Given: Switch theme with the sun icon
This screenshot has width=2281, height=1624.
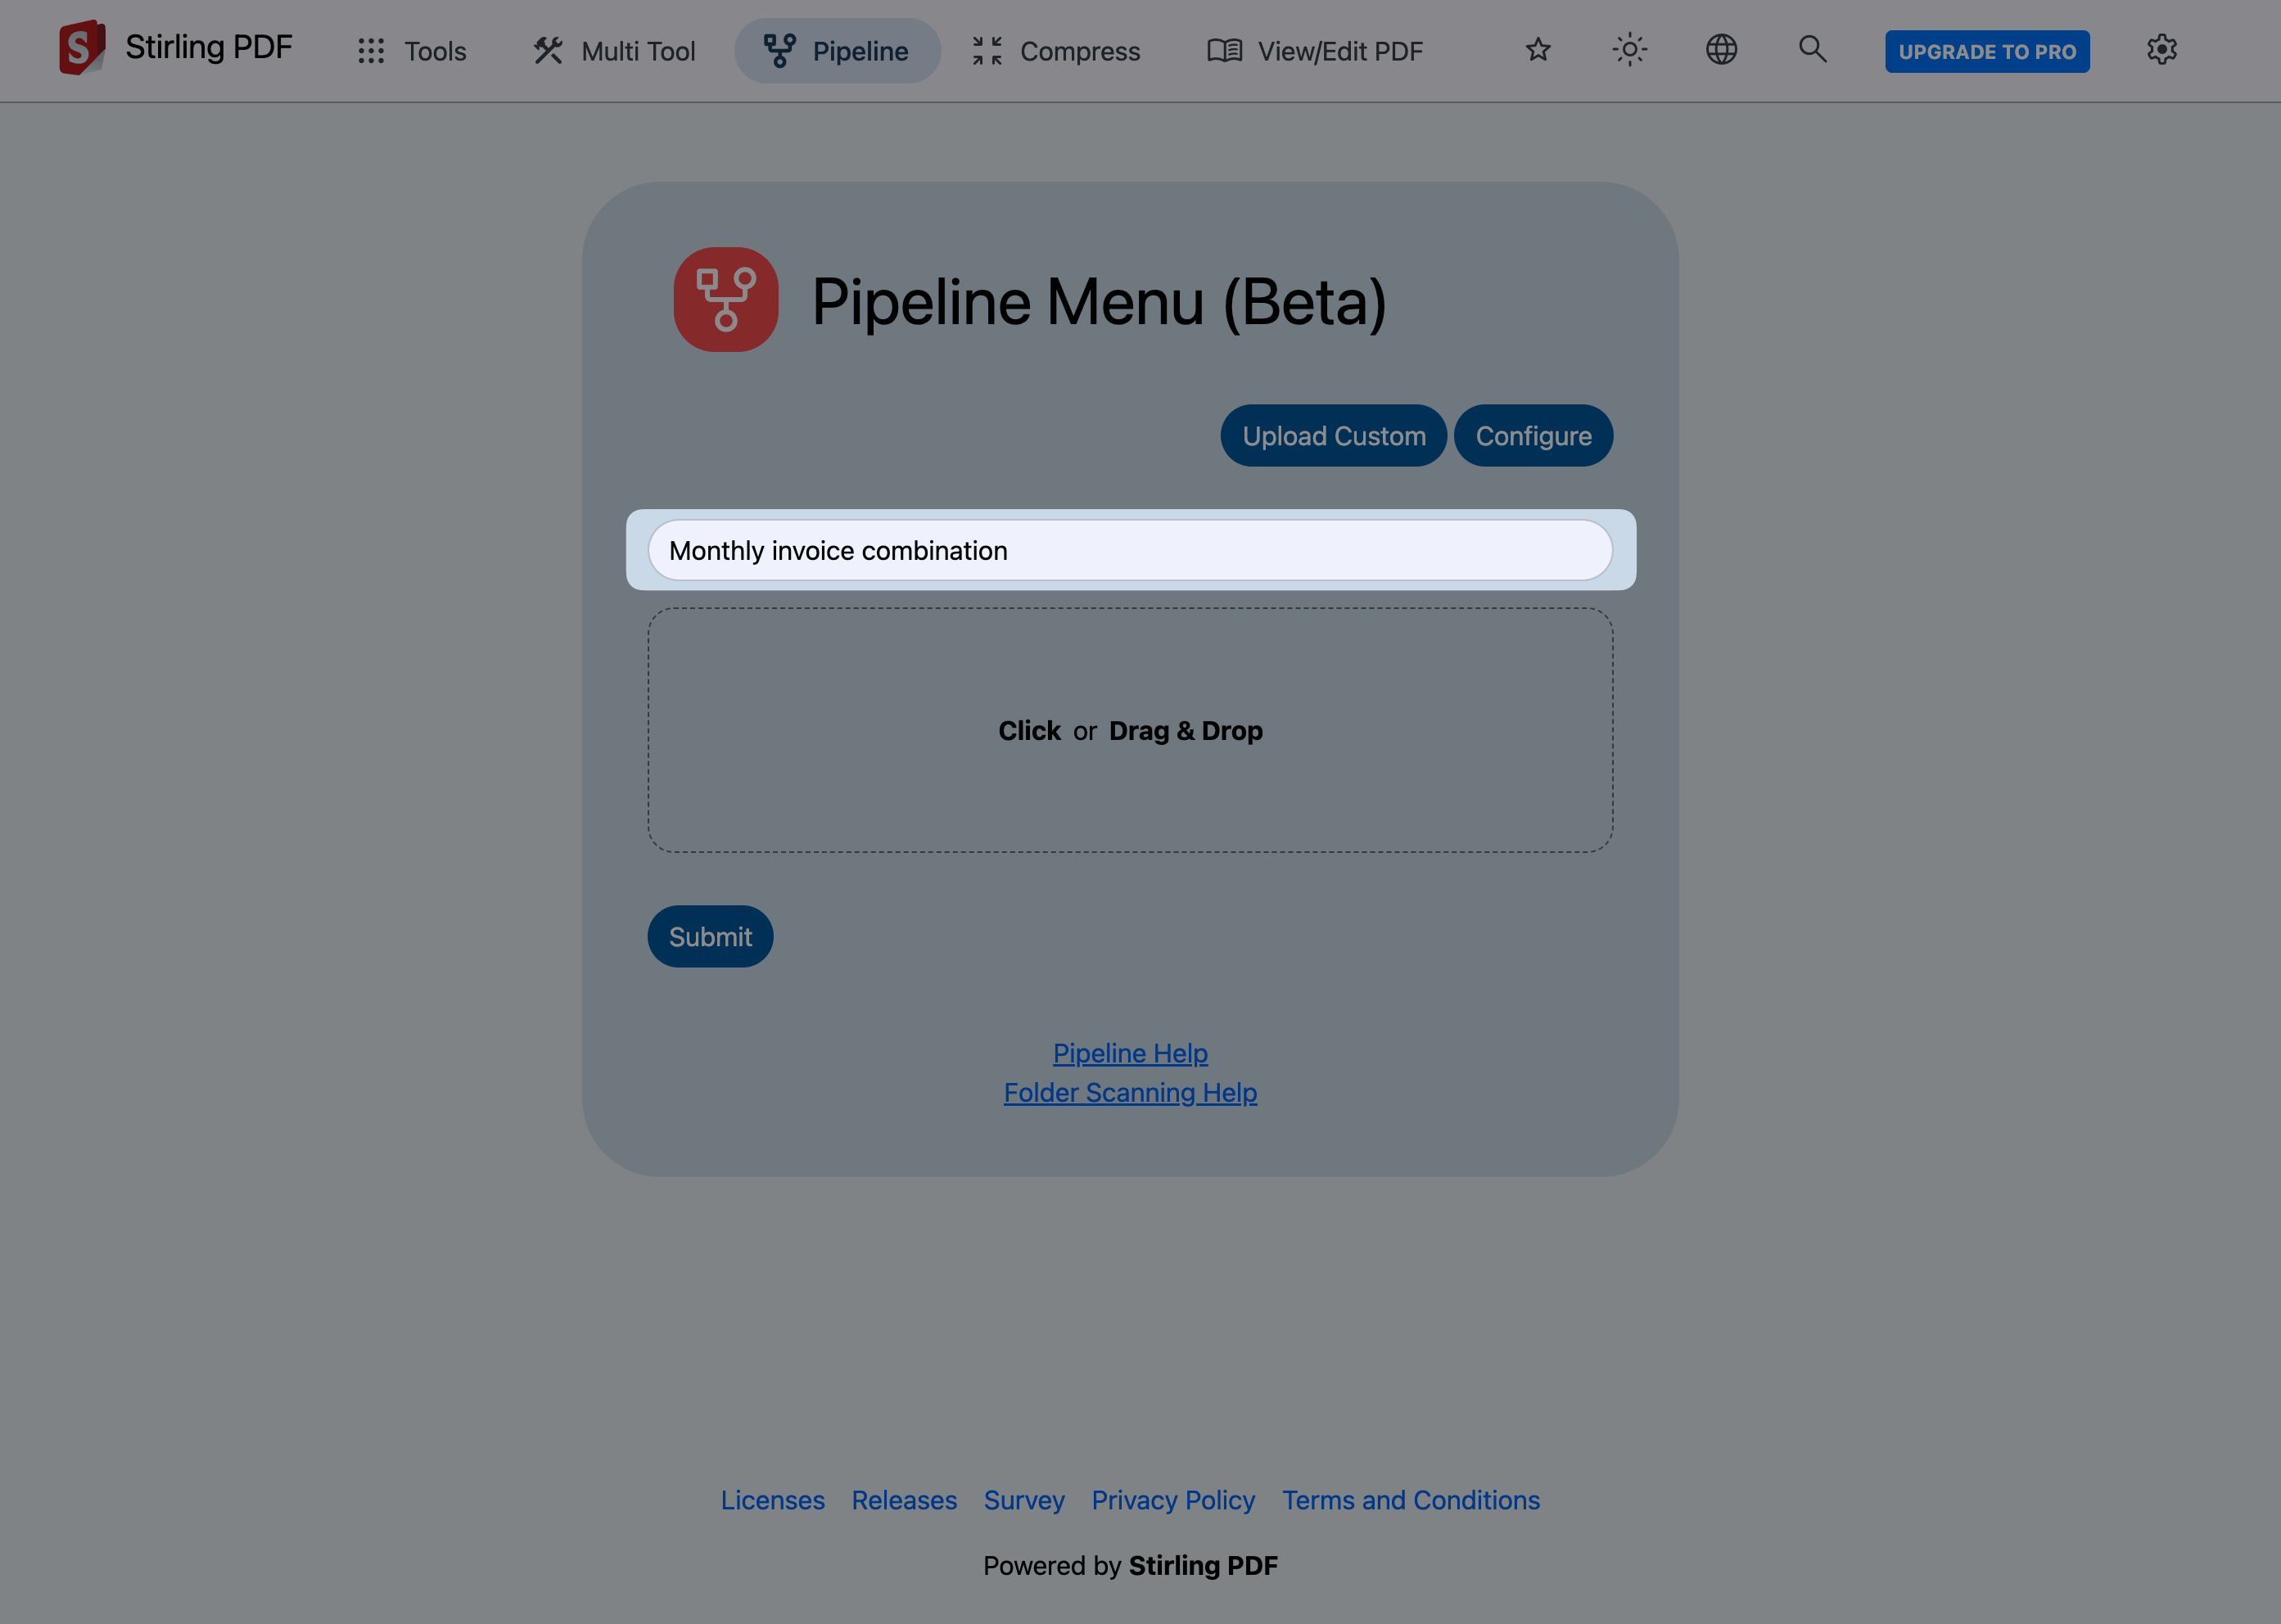Looking at the screenshot, I should pyautogui.click(x=1629, y=49).
